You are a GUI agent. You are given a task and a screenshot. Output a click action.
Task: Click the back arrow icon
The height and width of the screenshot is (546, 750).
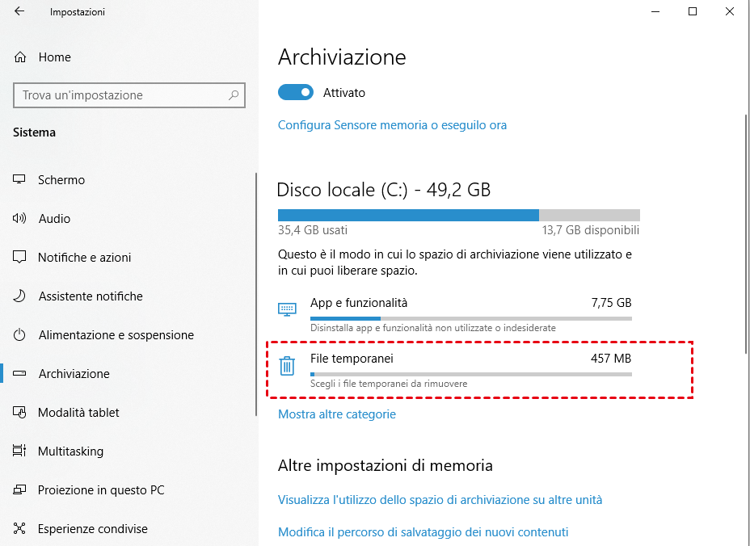pyautogui.click(x=19, y=12)
